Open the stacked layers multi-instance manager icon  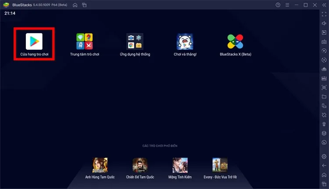(324, 133)
